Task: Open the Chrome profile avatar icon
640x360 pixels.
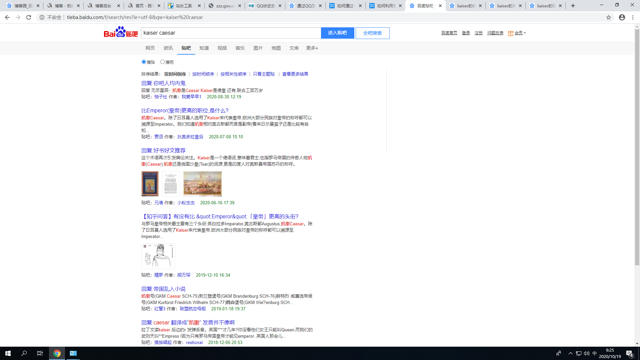Action: tap(622, 17)
